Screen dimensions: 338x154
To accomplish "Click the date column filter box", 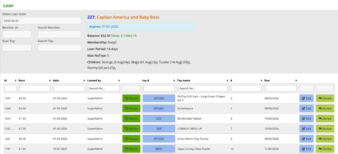I will click(x=69, y=88).
